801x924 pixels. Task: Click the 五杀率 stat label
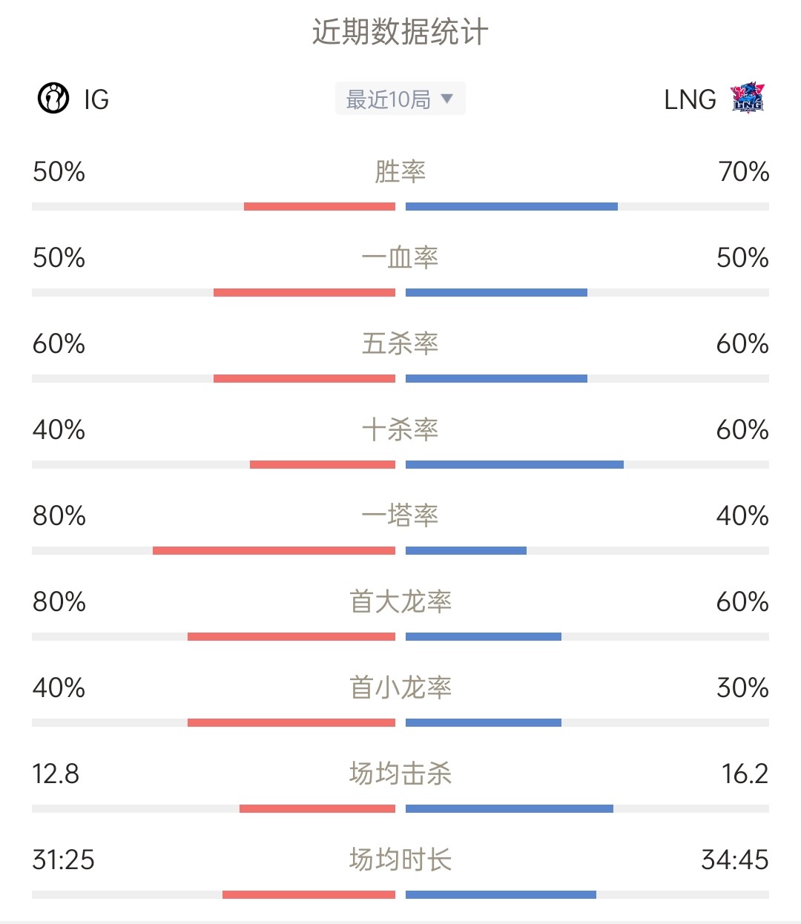(400, 343)
